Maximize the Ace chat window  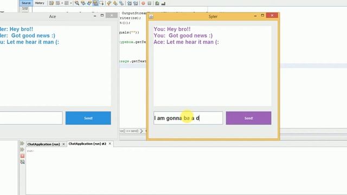click(x=102, y=16)
